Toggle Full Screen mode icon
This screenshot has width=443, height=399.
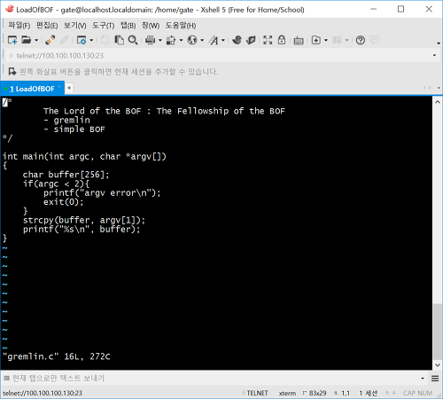pos(268,40)
